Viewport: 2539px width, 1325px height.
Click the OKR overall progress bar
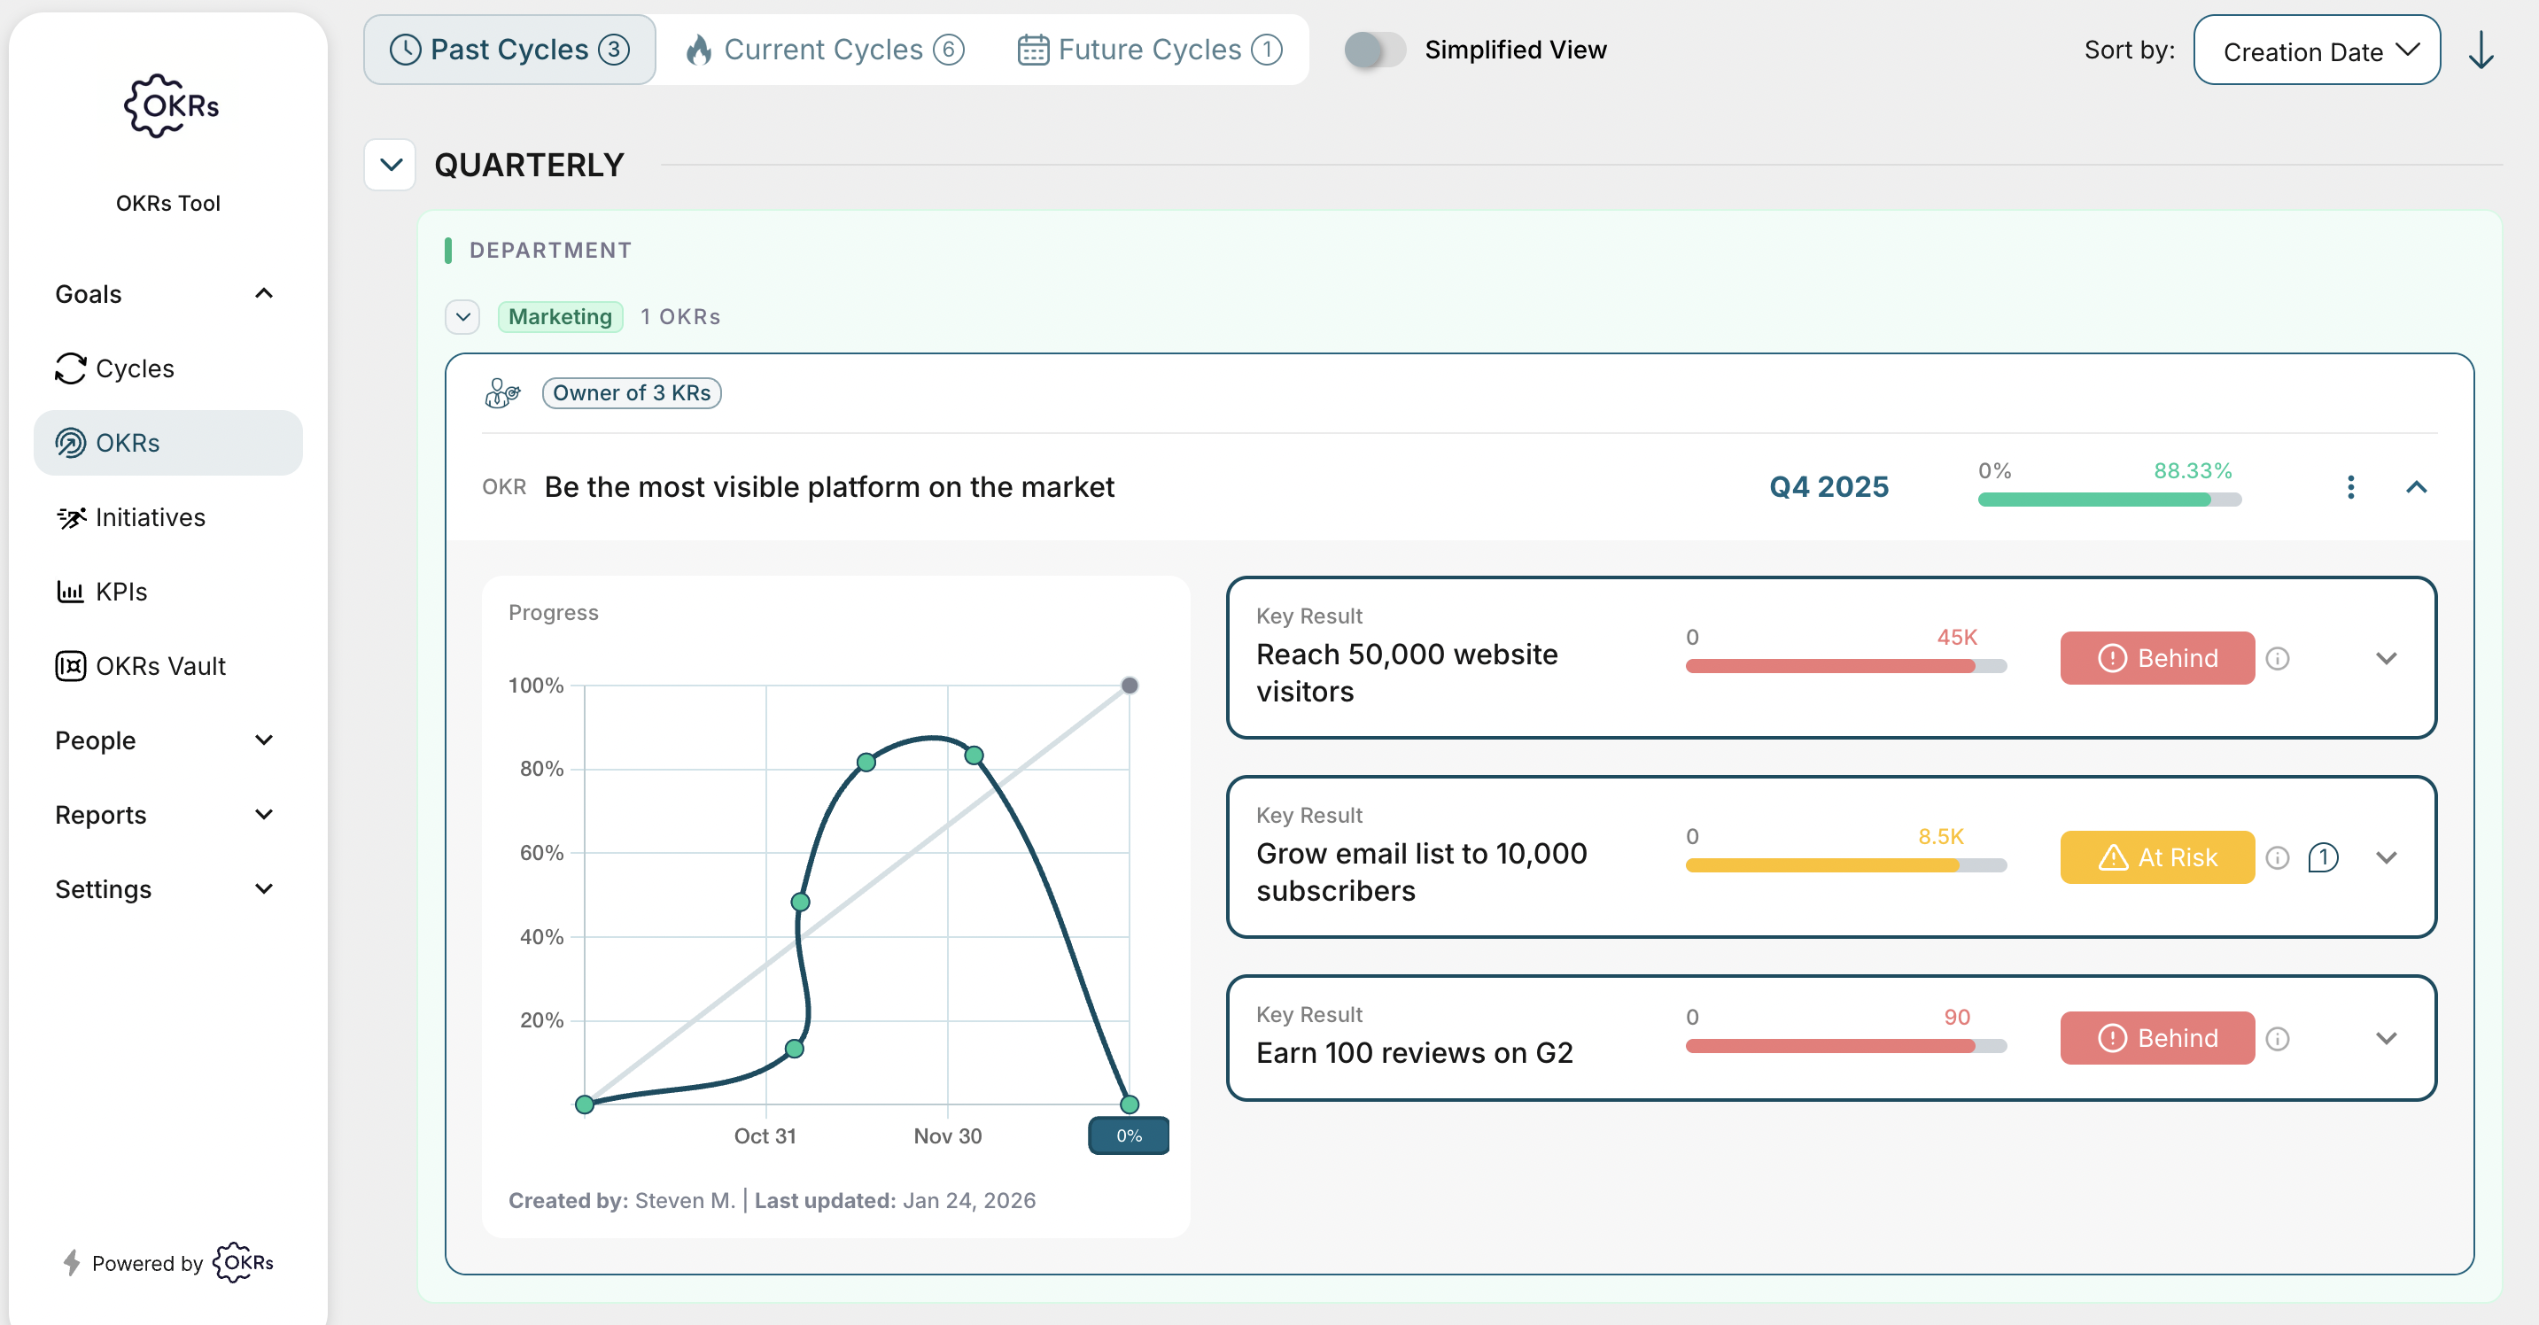(2108, 500)
